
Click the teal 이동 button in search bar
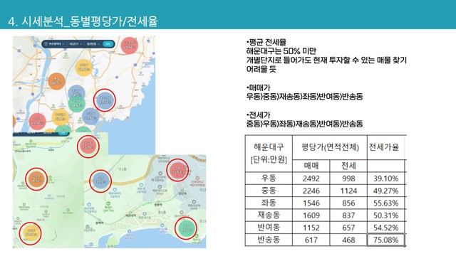click(x=108, y=44)
